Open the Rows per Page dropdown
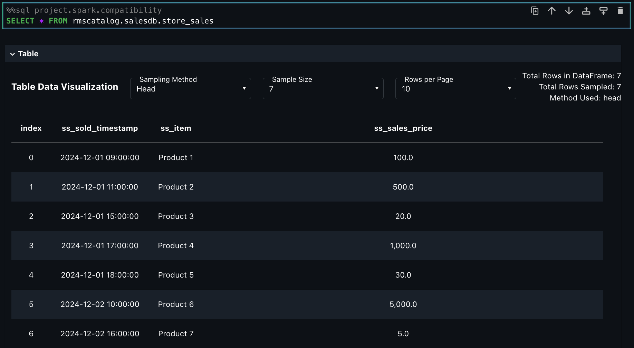Image resolution: width=634 pixels, height=348 pixels. [456, 88]
